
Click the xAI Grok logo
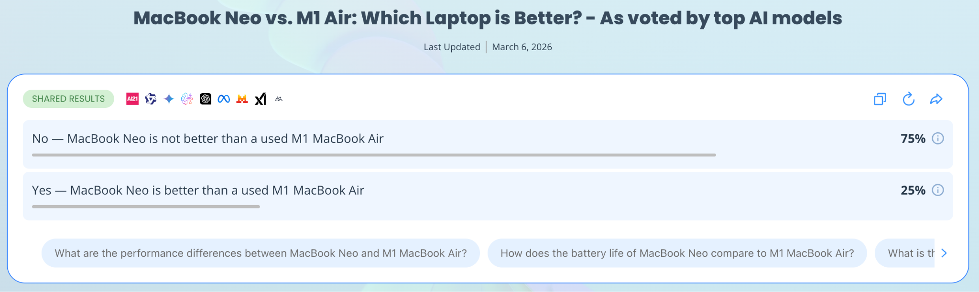[261, 99]
